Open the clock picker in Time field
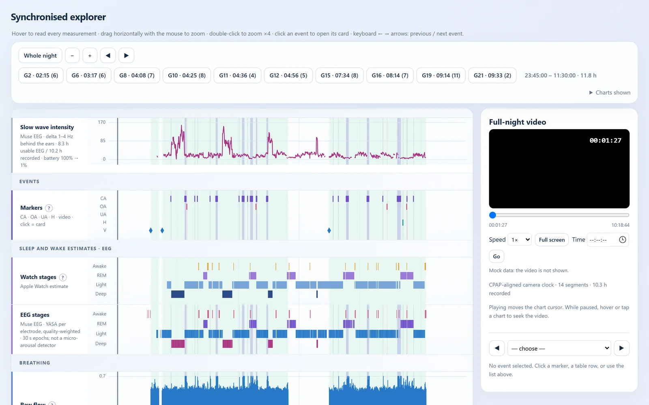The width and height of the screenshot is (649, 405). [x=623, y=240]
